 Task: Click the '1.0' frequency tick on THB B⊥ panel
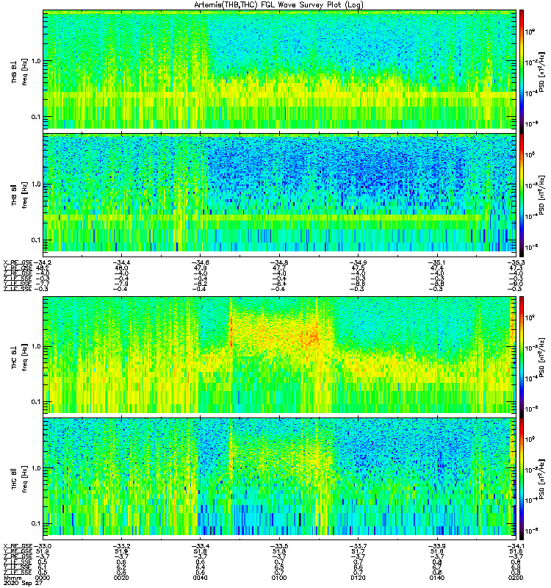pos(36,61)
